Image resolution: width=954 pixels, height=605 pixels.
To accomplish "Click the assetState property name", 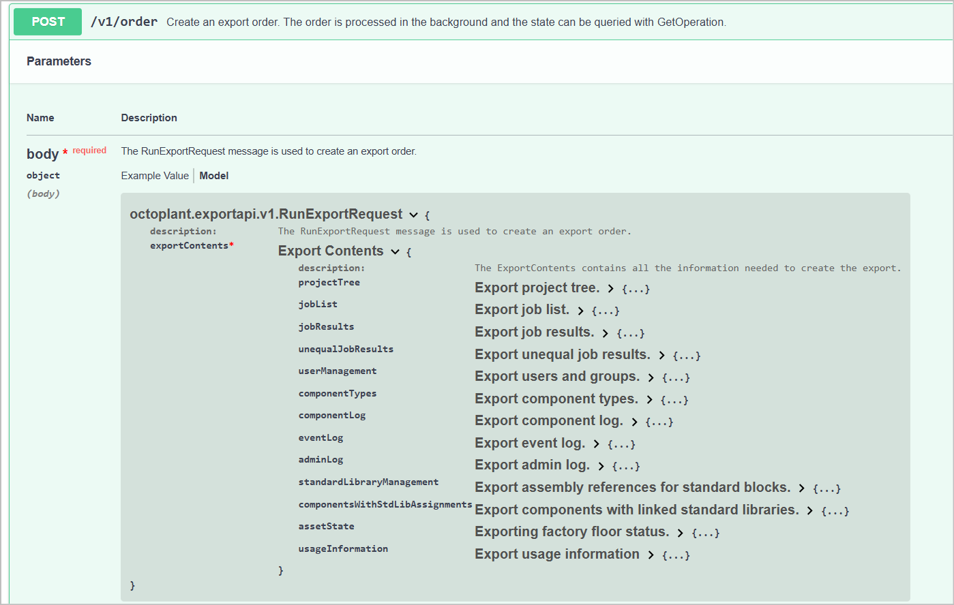I will click(x=327, y=526).
